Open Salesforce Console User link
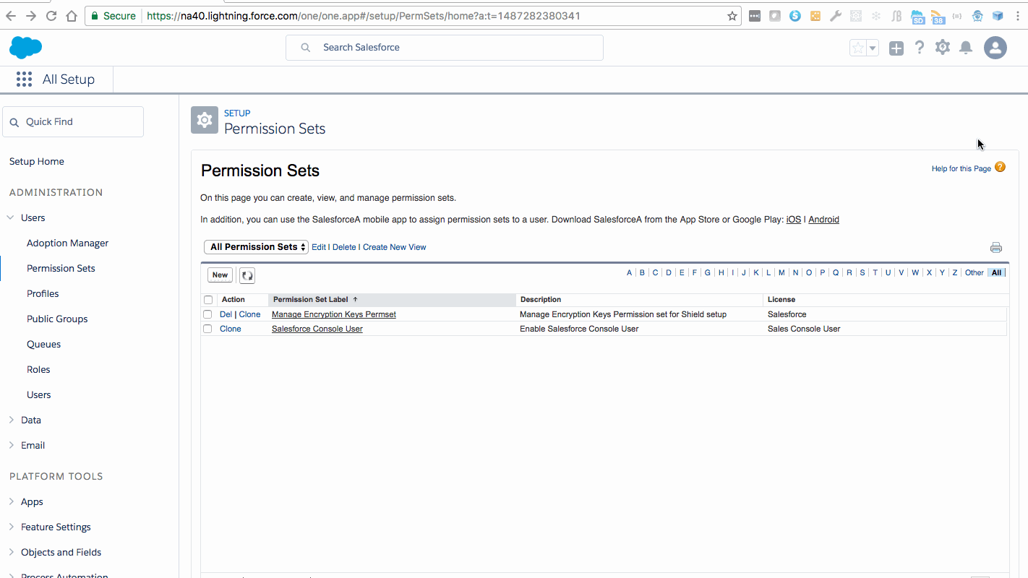The width and height of the screenshot is (1028, 578). 317,329
